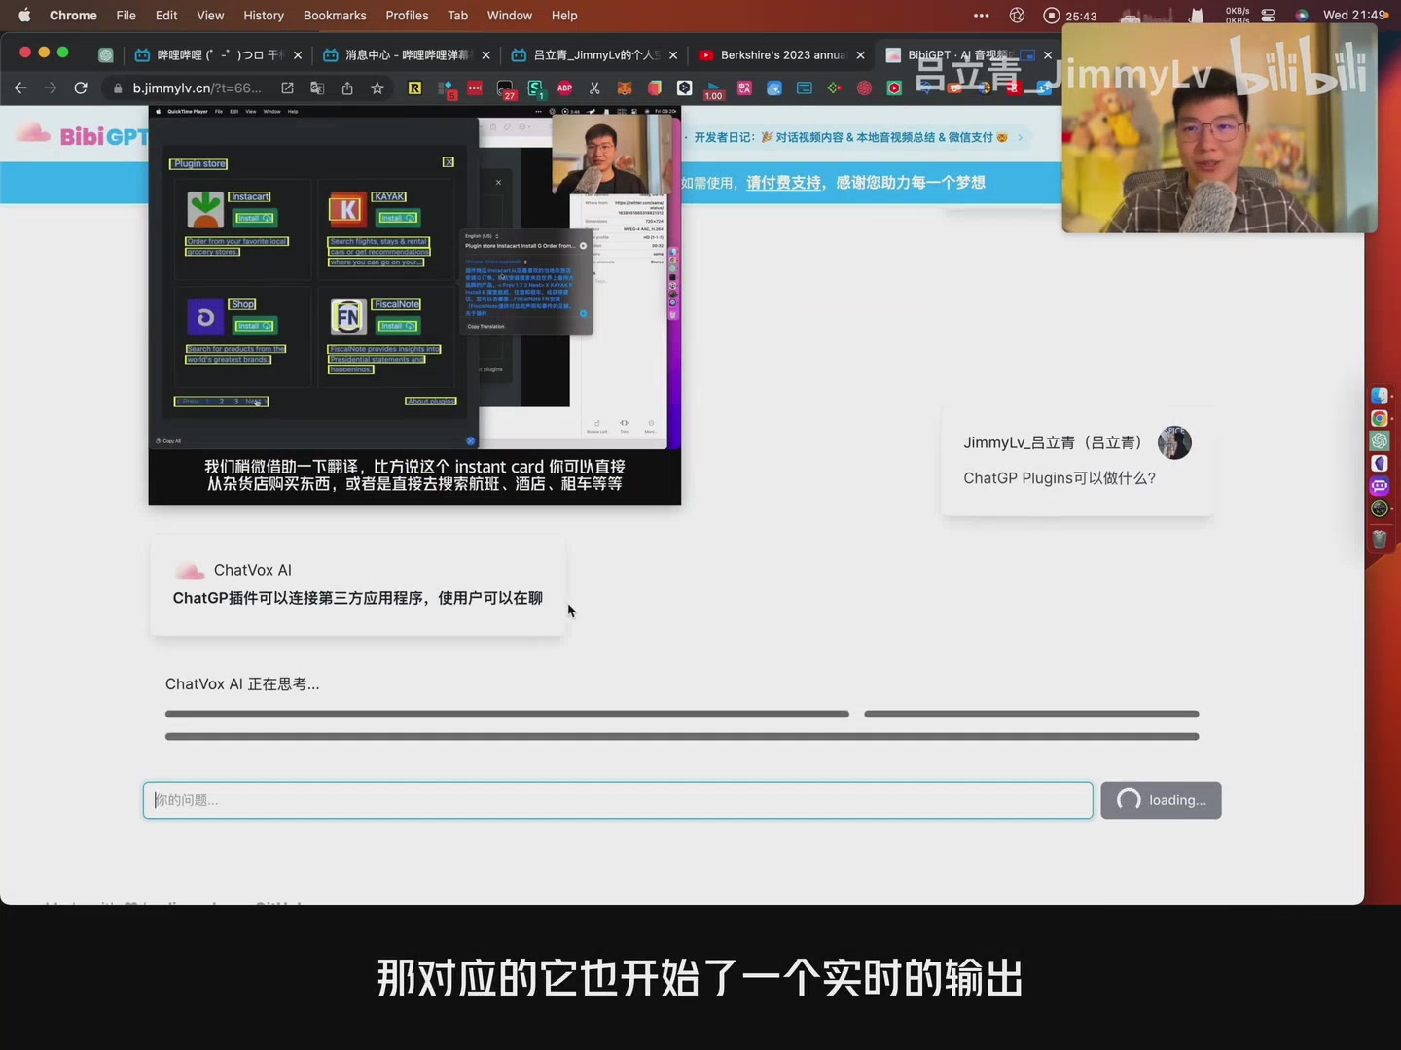Open ChatGPT from the Dock
This screenshot has height=1050, width=1401.
tap(1380, 440)
